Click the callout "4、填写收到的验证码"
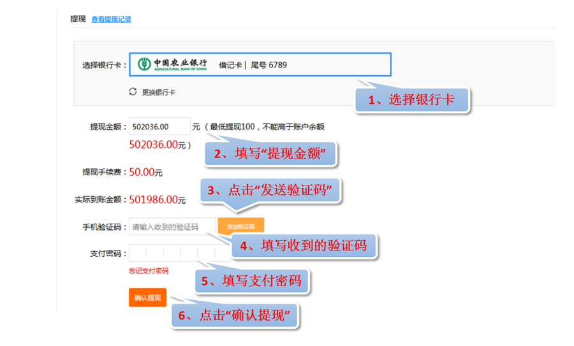Image resolution: width=574 pixels, height=346 pixels. [304, 245]
